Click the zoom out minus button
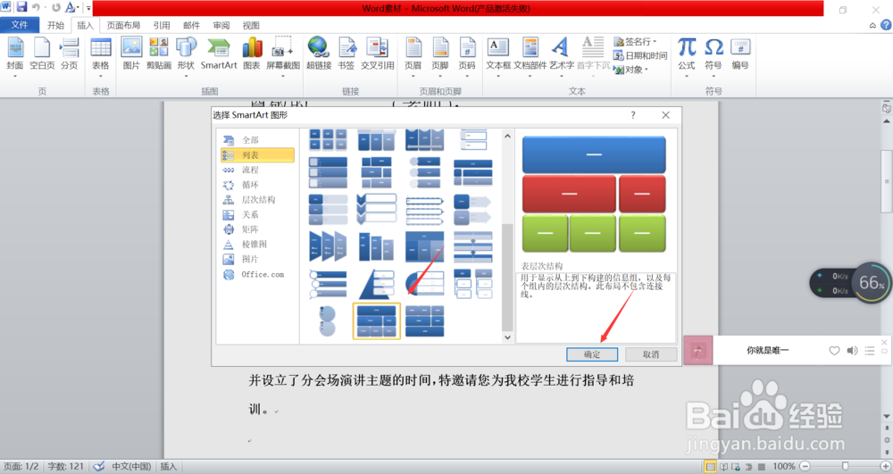This screenshot has height=474, width=893. point(805,466)
